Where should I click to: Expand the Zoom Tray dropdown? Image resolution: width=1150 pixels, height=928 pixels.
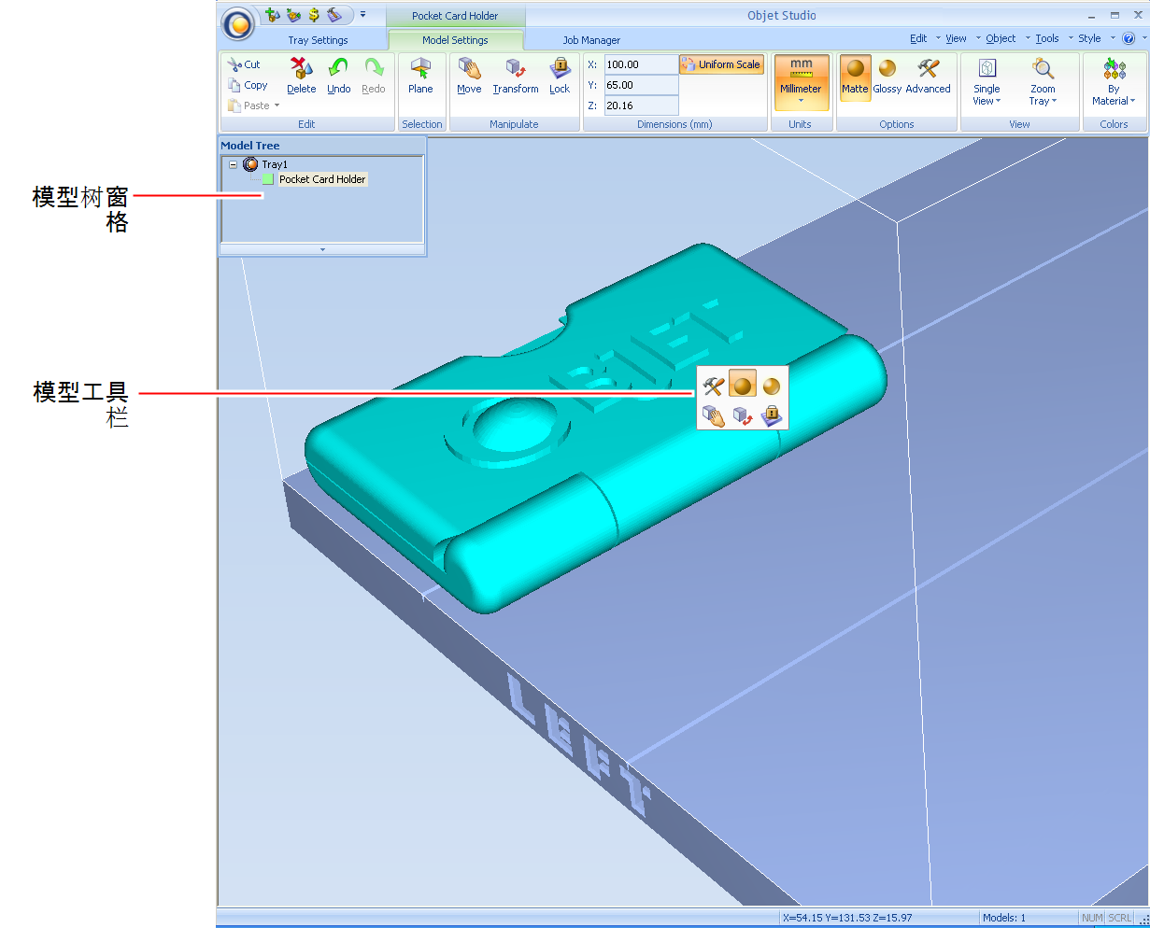(1043, 82)
